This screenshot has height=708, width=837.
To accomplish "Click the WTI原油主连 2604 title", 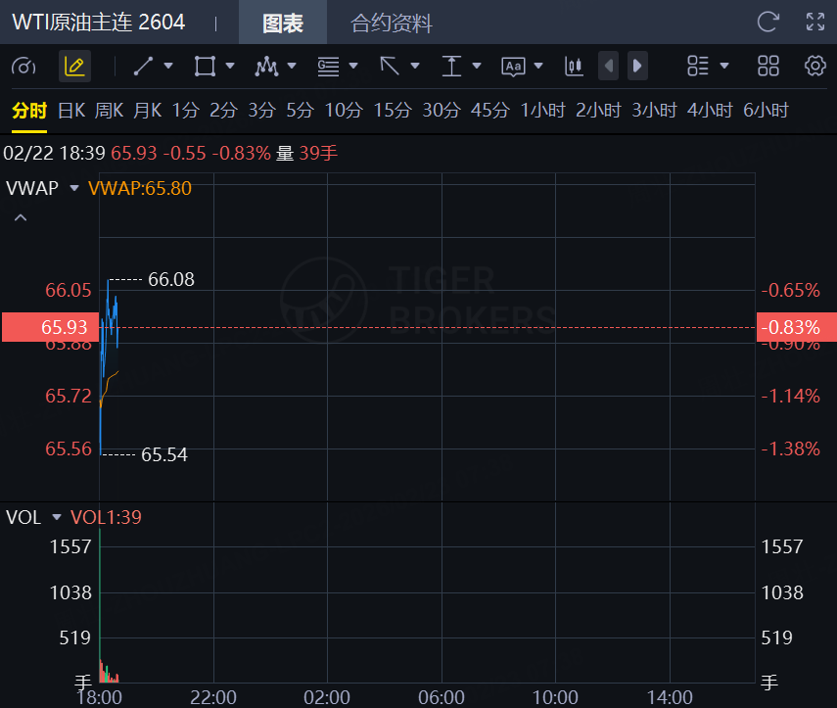I will (99, 23).
